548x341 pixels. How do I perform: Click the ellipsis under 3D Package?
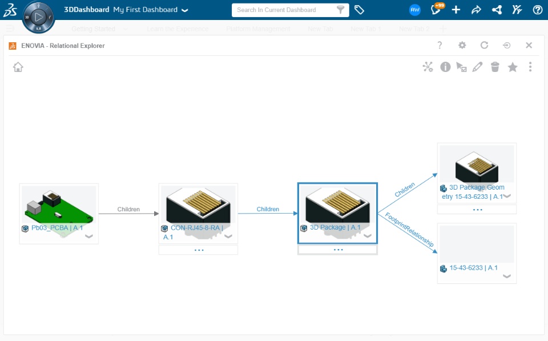click(x=337, y=250)
